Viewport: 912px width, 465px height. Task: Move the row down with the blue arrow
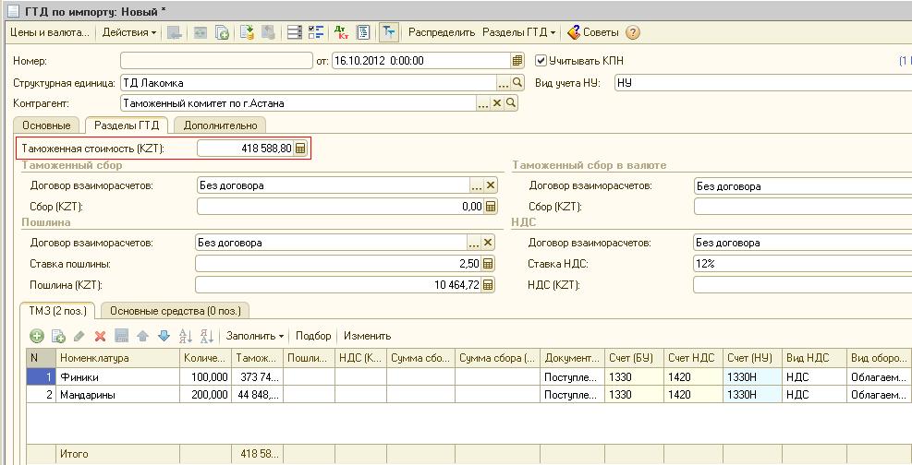[x=164, y=336]
